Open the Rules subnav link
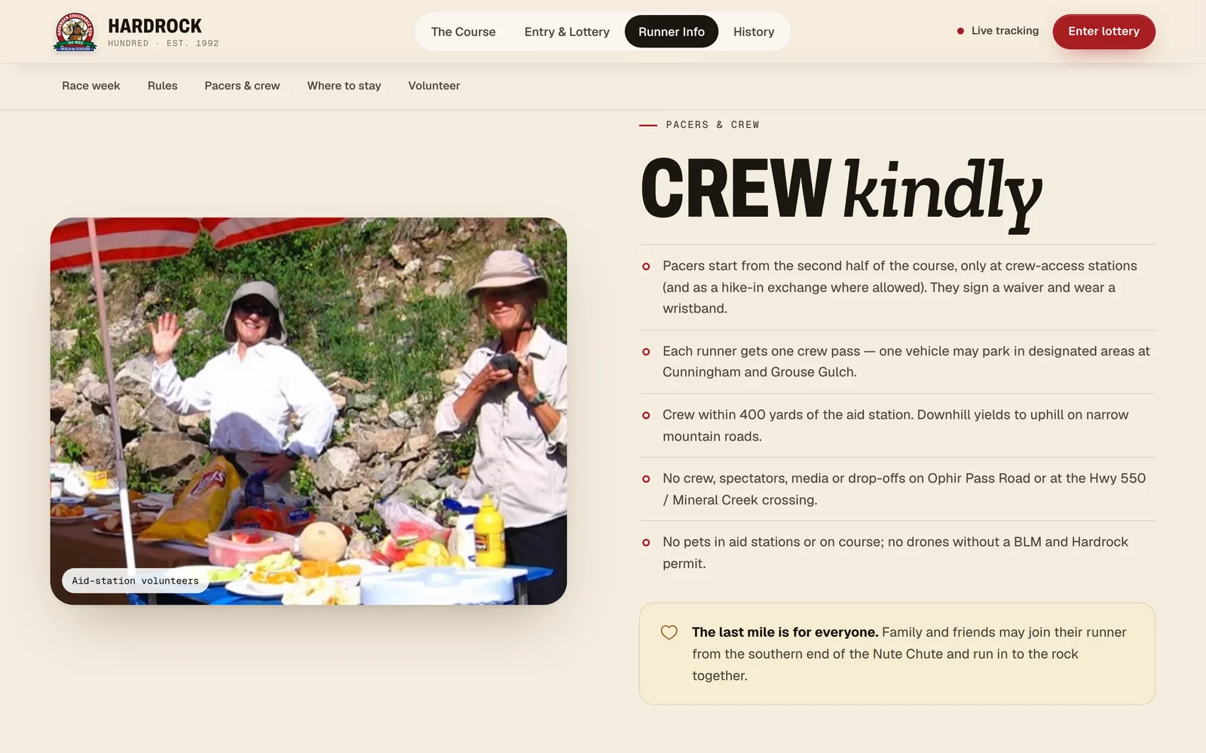Image resolution: width=1206 pixels, height=753 pixels. [162, 86]
